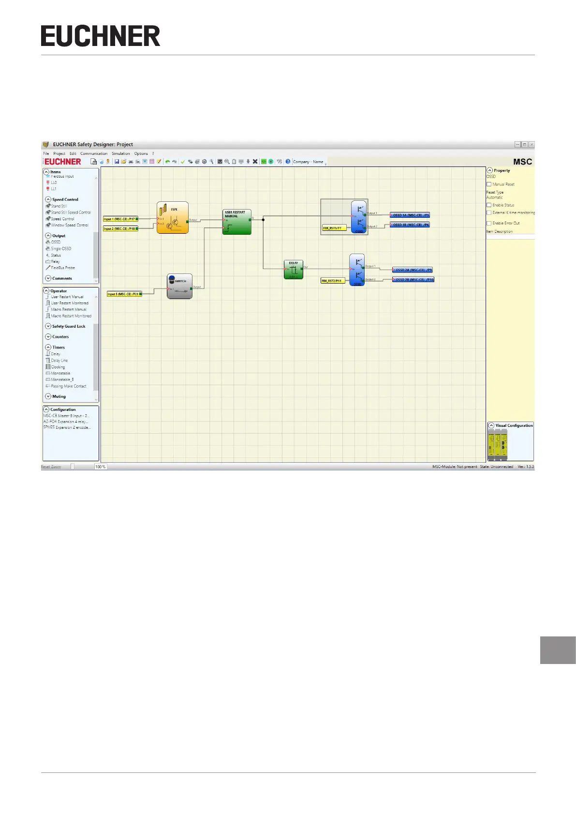
Task: Expand the Safety Guard Lock section
Action: pyautogui.click(x=48, y=326)
